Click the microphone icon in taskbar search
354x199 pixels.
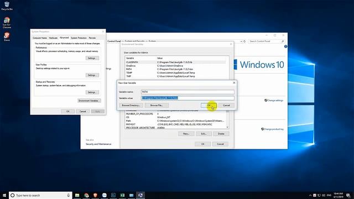[x=68, y=195]
